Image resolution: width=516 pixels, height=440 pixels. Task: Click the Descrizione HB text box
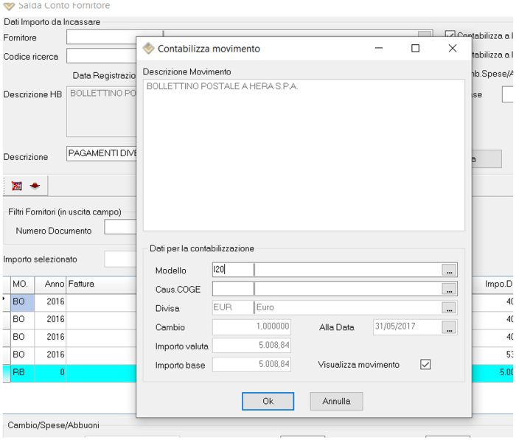[102, 111]
